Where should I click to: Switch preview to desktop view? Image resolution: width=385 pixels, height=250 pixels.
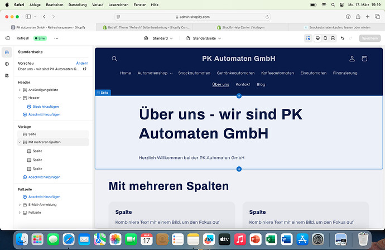[x=317, y=39]
